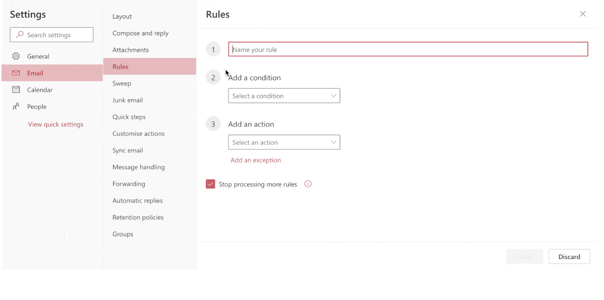Open View quick settings link
This screenshot has width=604, height=300.
pyautogui.click(x=55, y=125)
